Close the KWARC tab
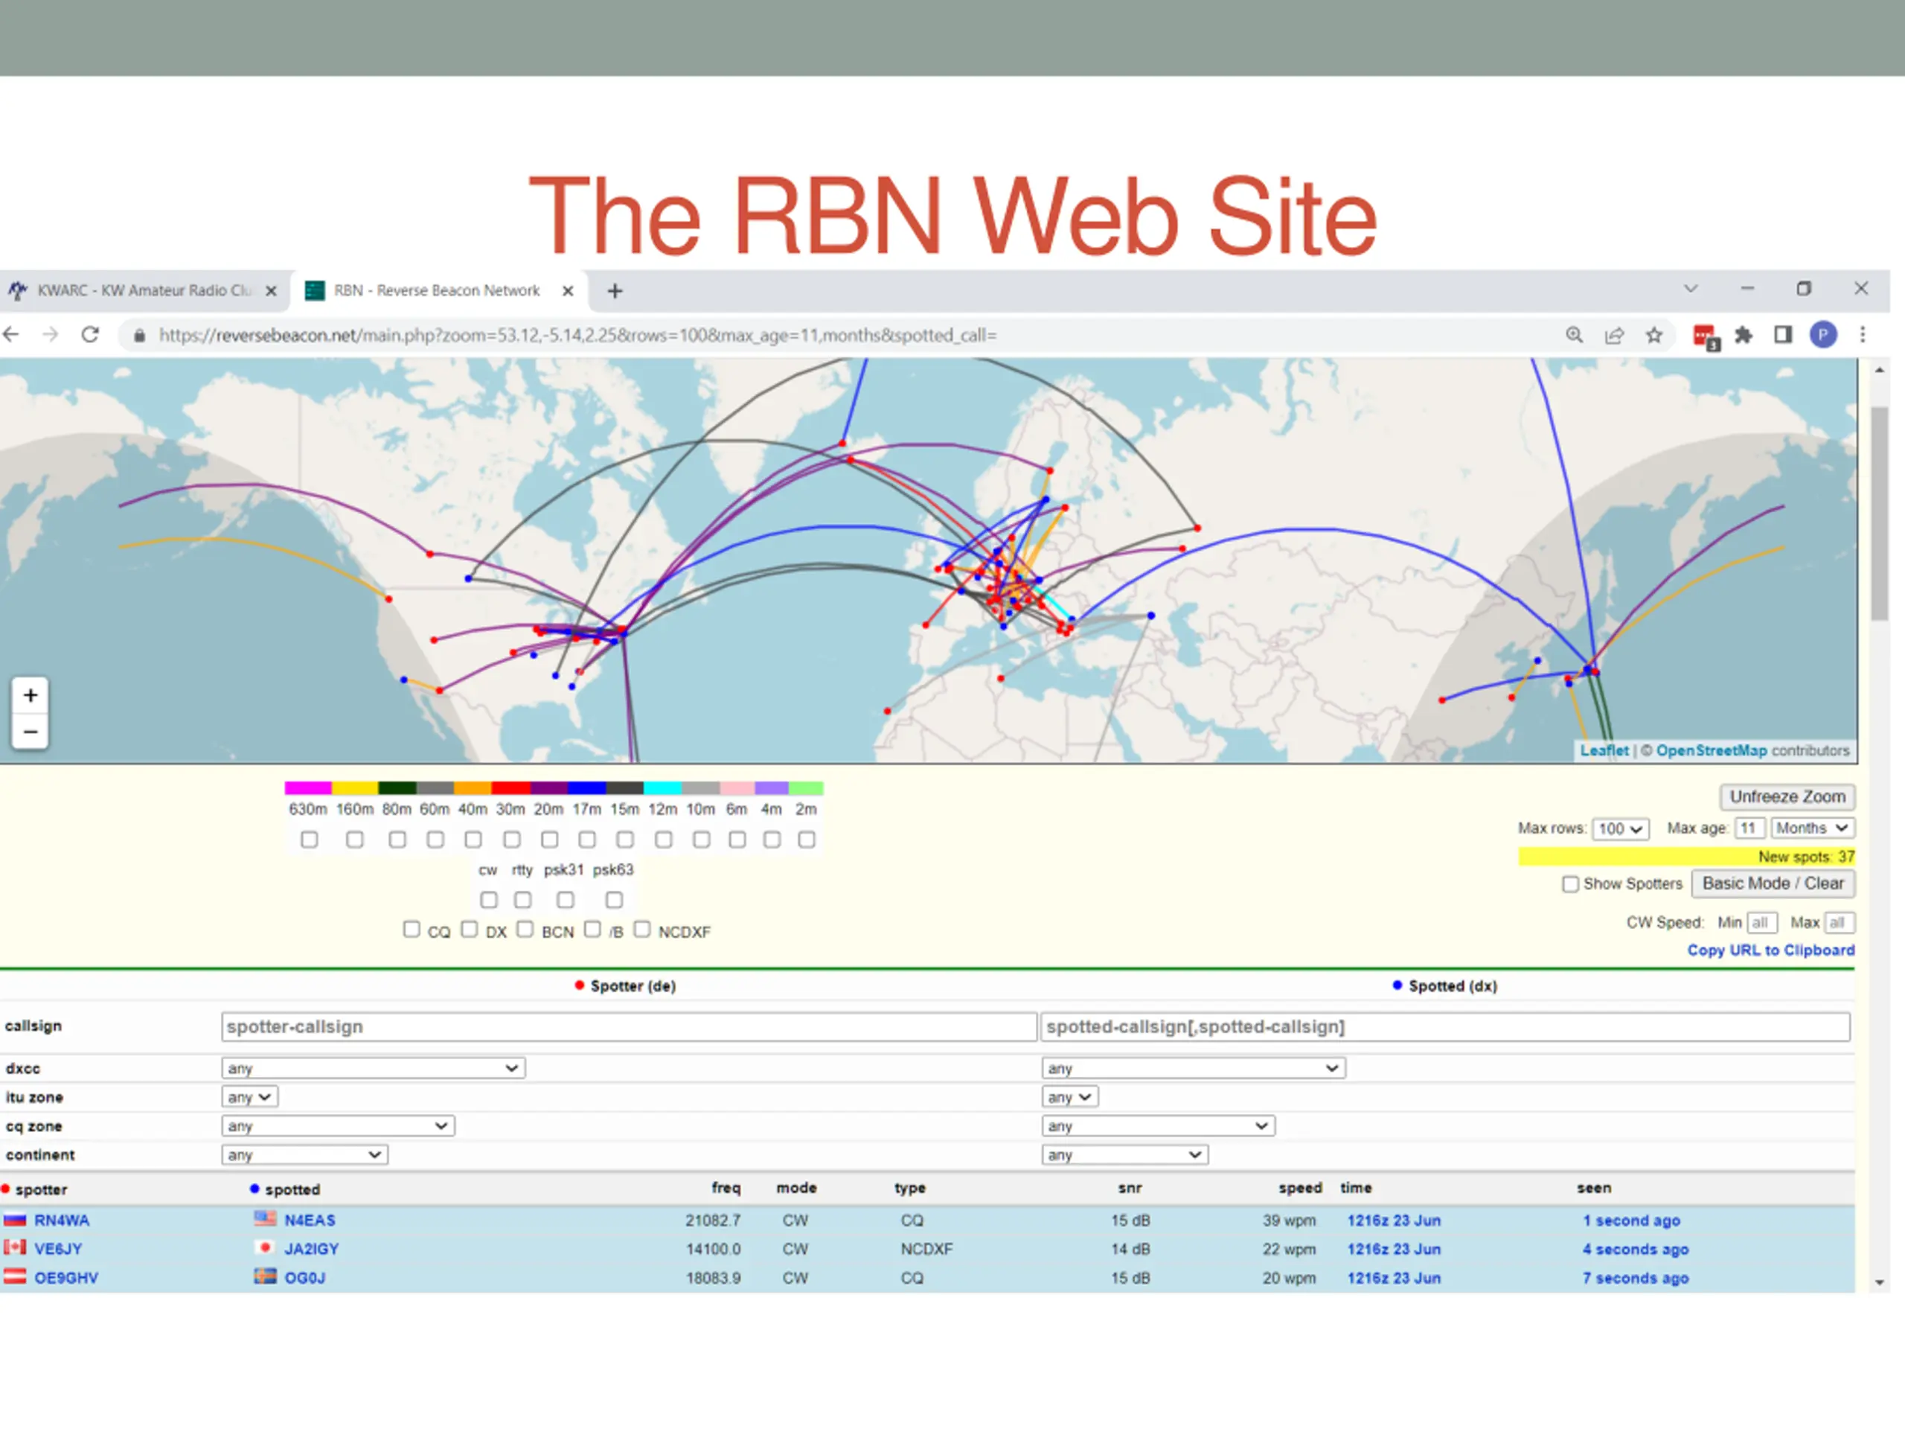The width and height of the screenshot is (1905, 1429). 272,291
